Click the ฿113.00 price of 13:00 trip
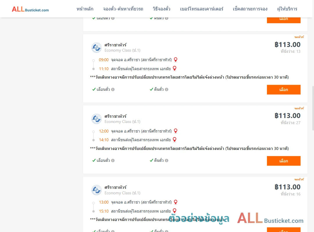This screenshot has height=232, width=314. 287,187
